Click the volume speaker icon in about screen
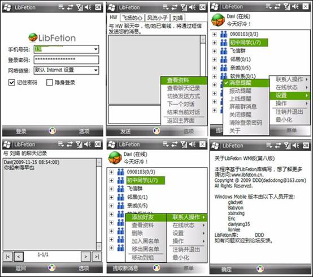The image size is (313, 277). [x=296, y=146]
